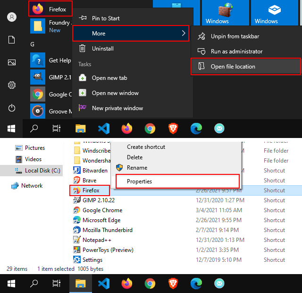Click Start button in taskbar beneath File Explorer

[x=11, y=284]
